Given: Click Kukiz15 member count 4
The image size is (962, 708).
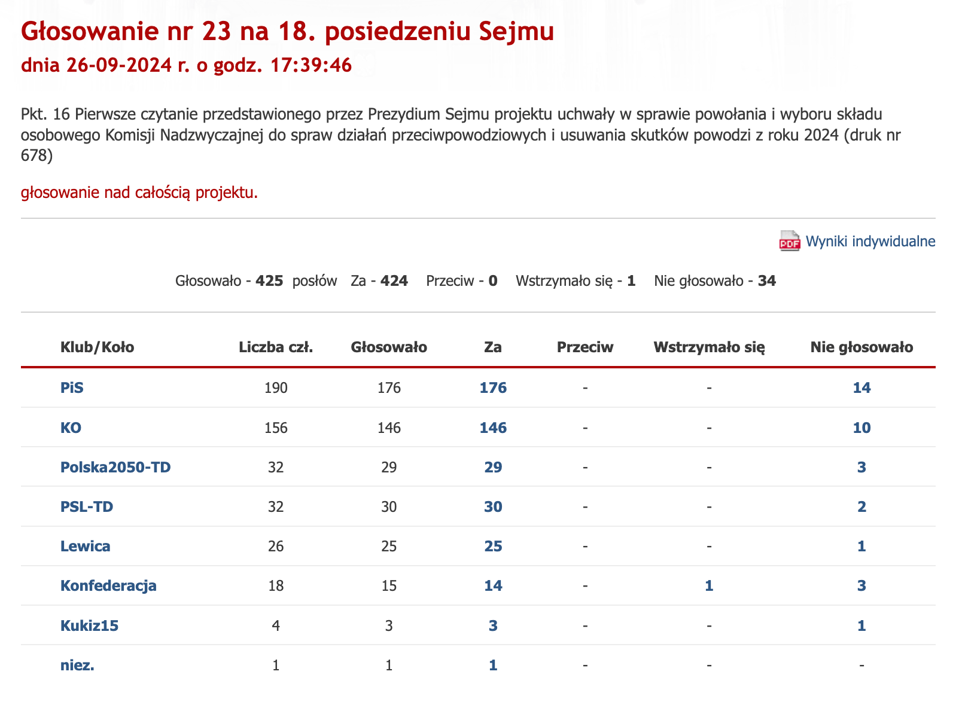Looking at the screenshot, I should click(x=276, y=626).
